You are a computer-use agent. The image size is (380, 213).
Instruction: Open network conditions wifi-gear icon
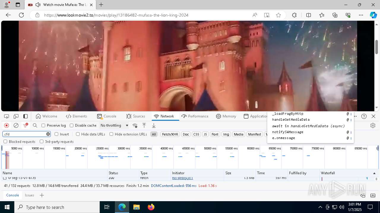tap(135, 125)
